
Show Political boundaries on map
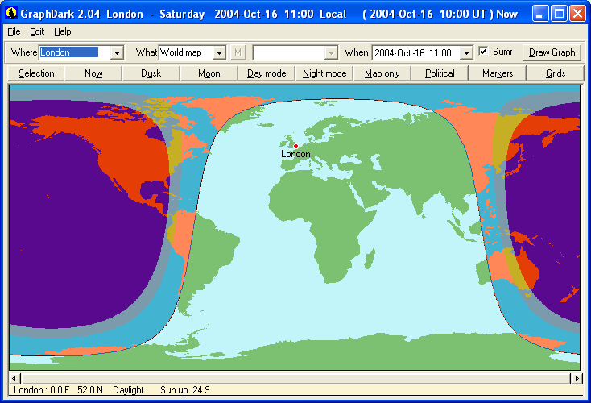(x=440, y=73)
